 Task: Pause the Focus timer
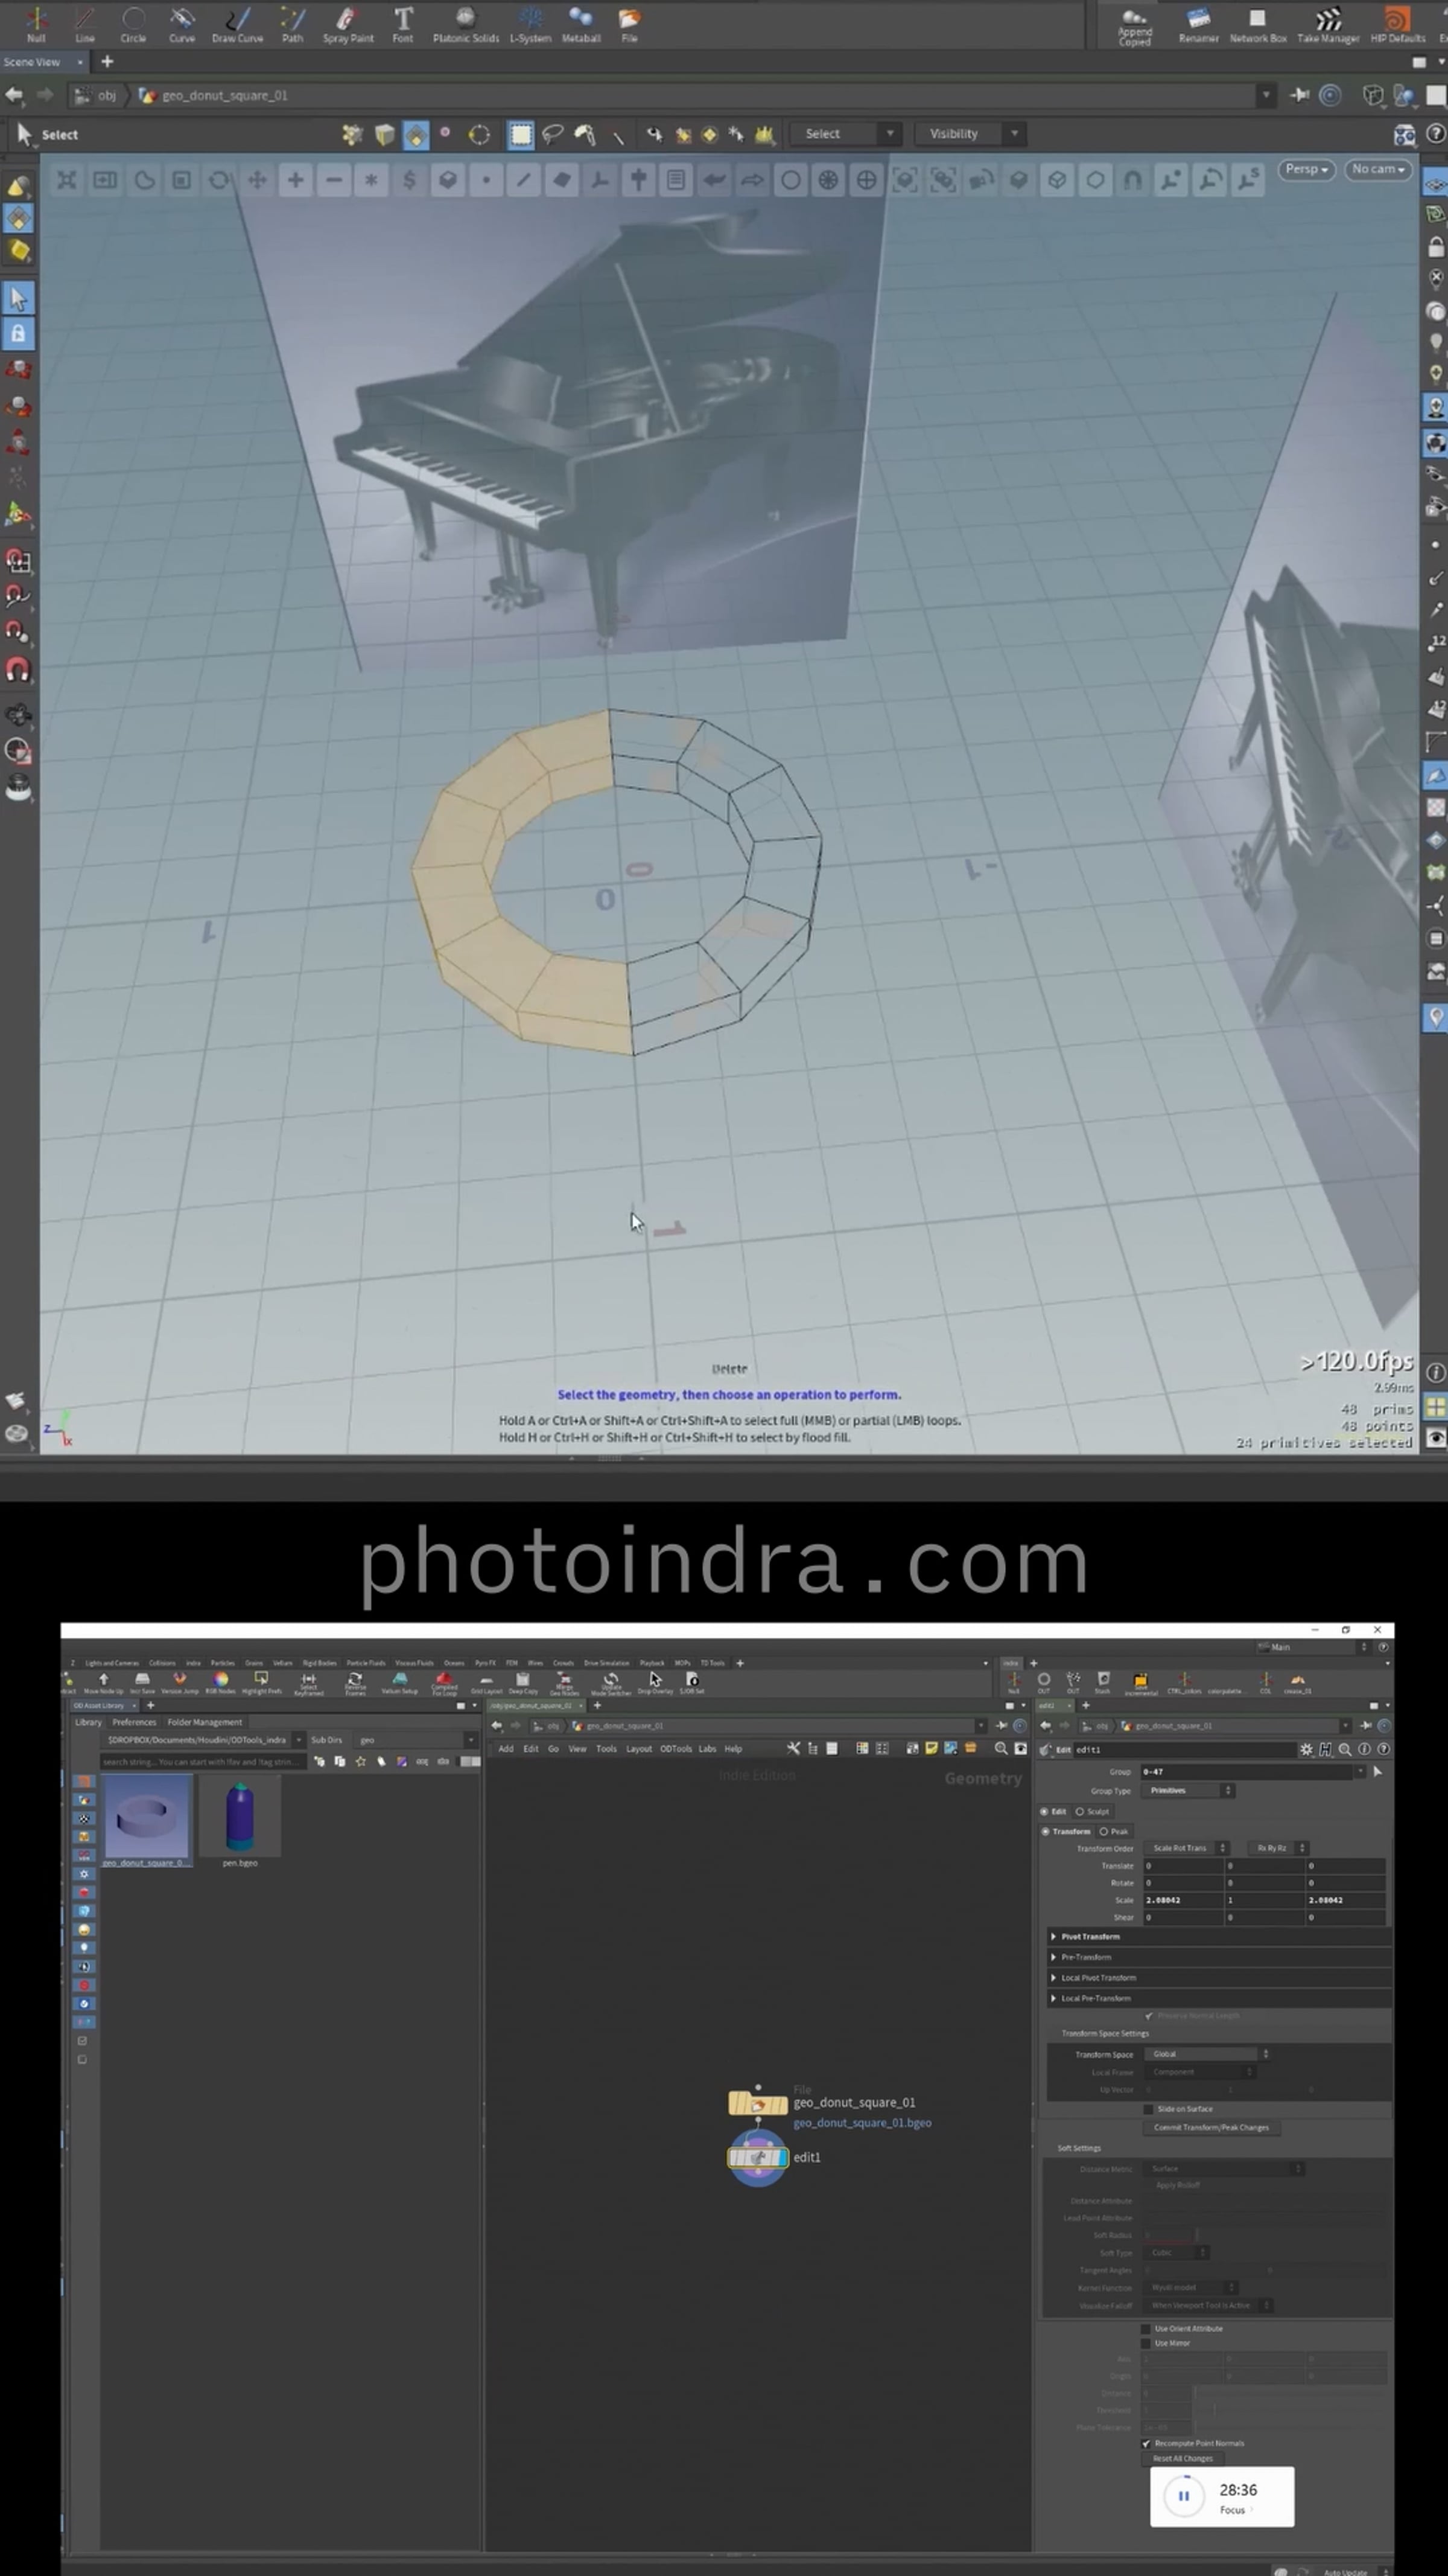click(1183, 2496)
